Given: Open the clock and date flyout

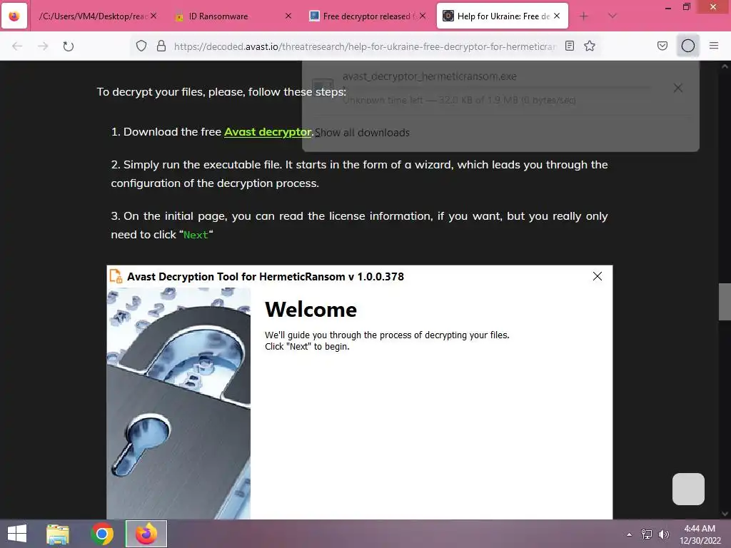Looking at the screenshot, I should click(700, 534).
